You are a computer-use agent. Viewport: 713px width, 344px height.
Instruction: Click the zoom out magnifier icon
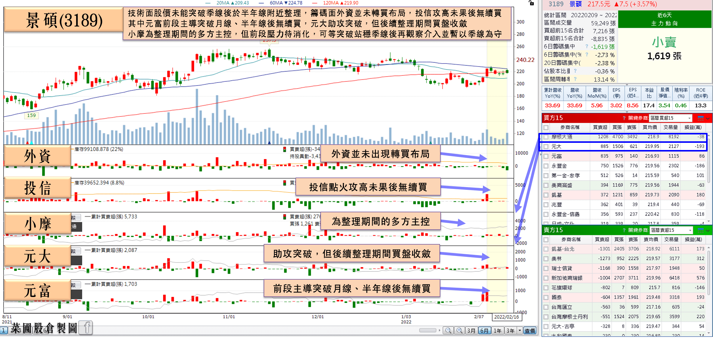point(448,331)
